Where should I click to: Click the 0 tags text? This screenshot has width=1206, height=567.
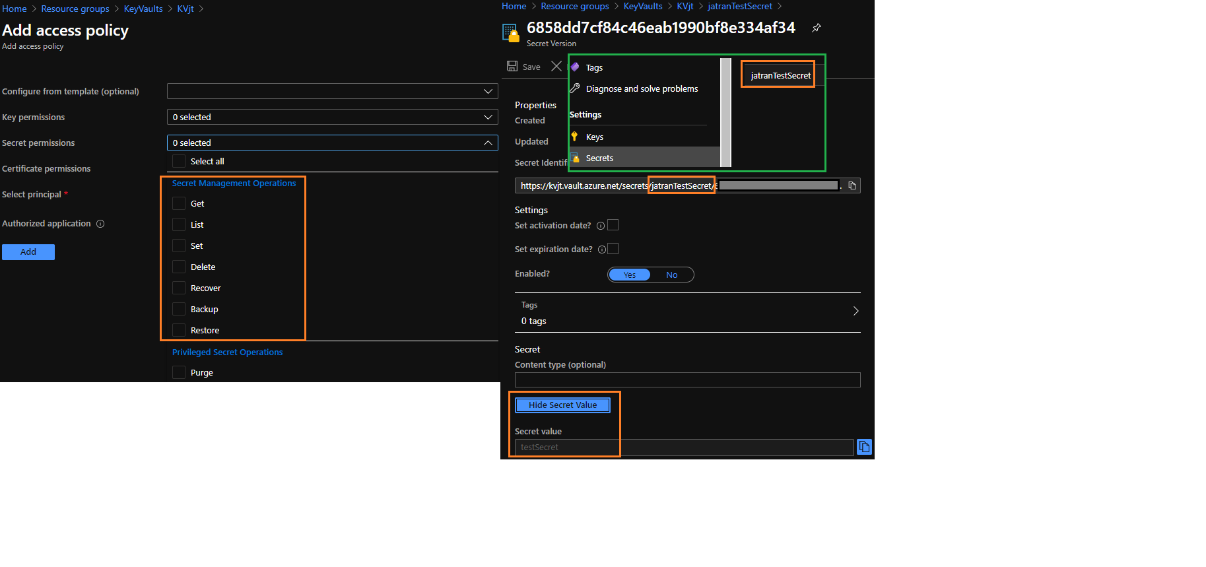(x=533, y=321)
